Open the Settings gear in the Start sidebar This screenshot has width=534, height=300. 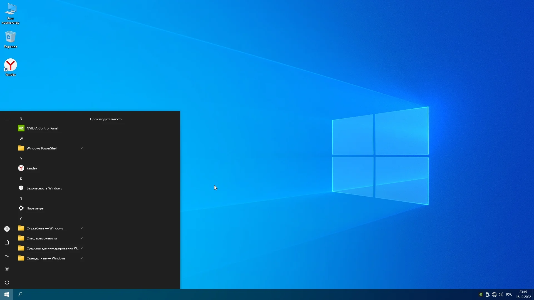7,269
